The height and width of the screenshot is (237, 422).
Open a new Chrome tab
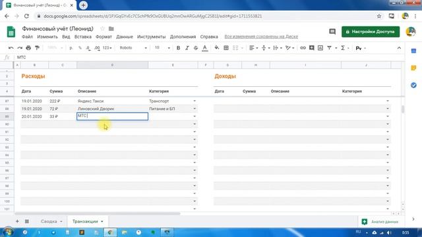(x=84, y=5)
